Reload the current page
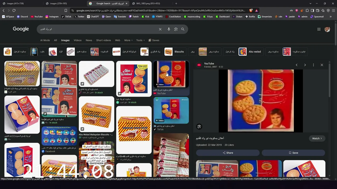337x189 pixels. tap(14, 10)
